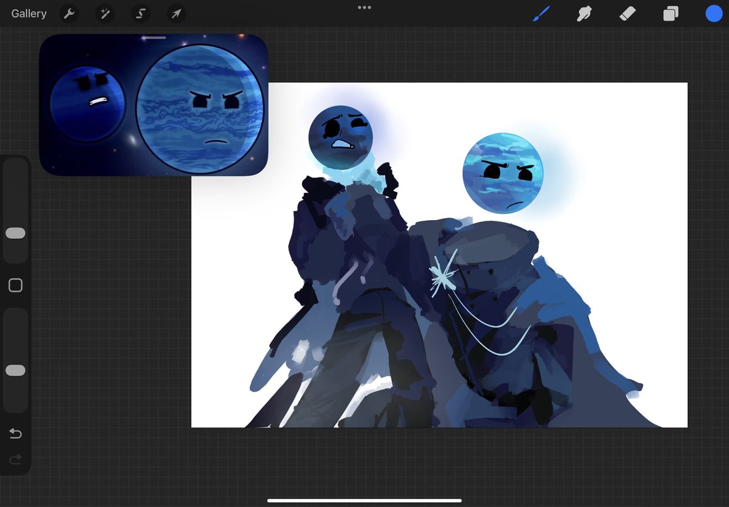This screenshot has height=507, width=729.
Task: Open the Gallery
Action: pos(29,13)
